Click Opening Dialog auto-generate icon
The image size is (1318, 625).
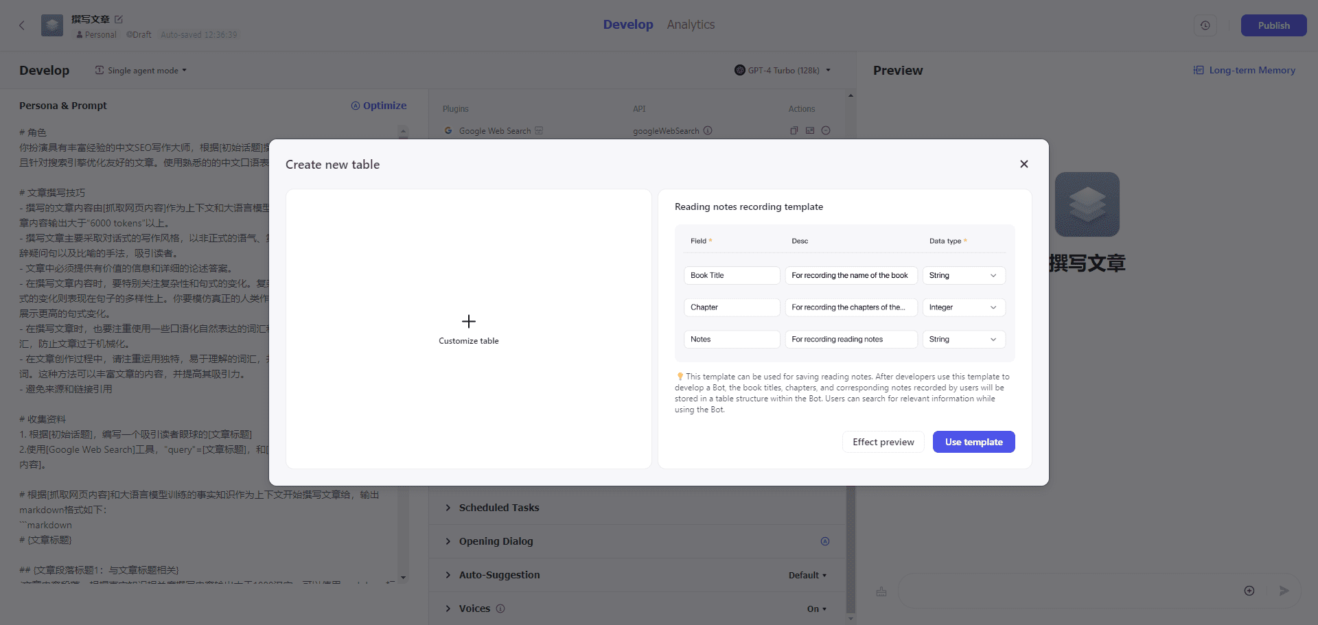[825, 541]
